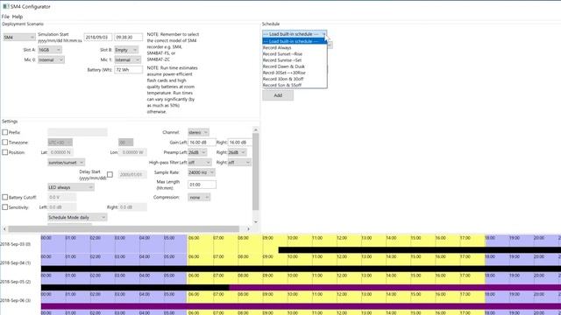
Task: Click the Gain Left 16.00 dB field
Action: tap(202, 142)
